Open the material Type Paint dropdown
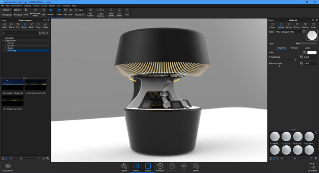 (x=306, y=44)
